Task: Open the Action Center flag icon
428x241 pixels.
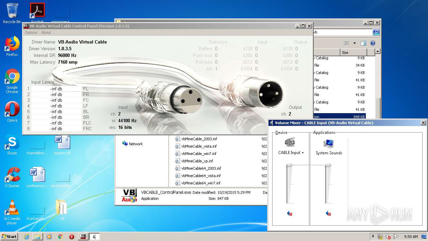Action: (x=396, y=237)
